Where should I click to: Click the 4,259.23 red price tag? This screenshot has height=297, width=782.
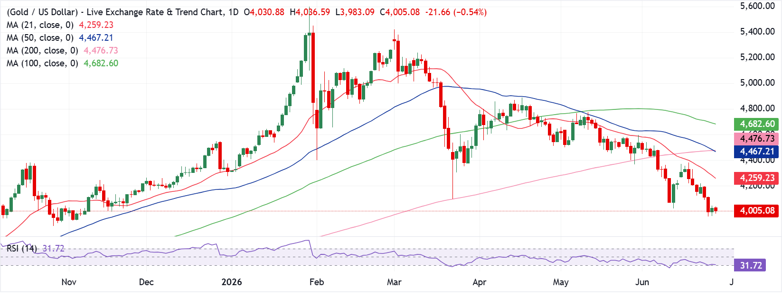[756, 178]
